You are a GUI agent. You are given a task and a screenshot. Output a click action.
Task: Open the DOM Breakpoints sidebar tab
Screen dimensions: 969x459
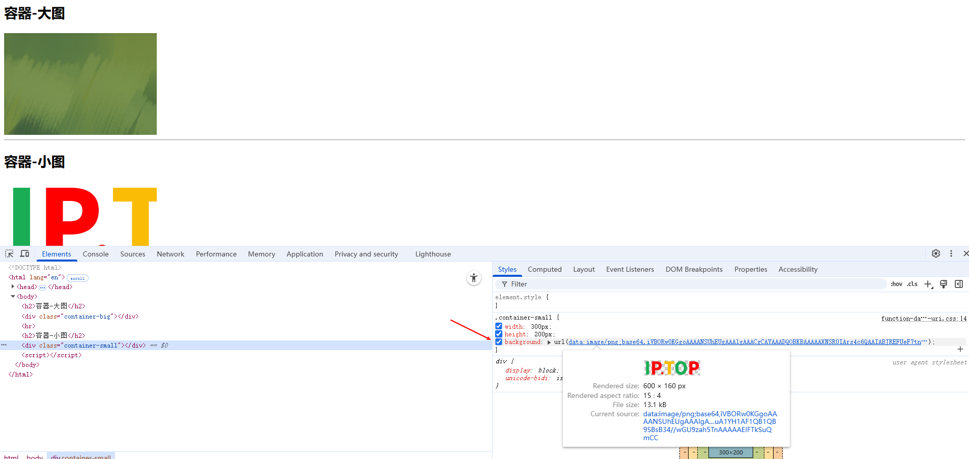694,269
